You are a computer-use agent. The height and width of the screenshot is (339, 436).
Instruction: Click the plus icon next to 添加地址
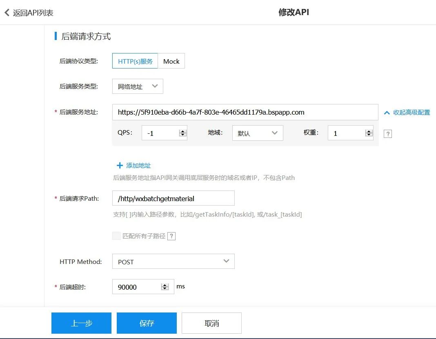pos(120,165)
